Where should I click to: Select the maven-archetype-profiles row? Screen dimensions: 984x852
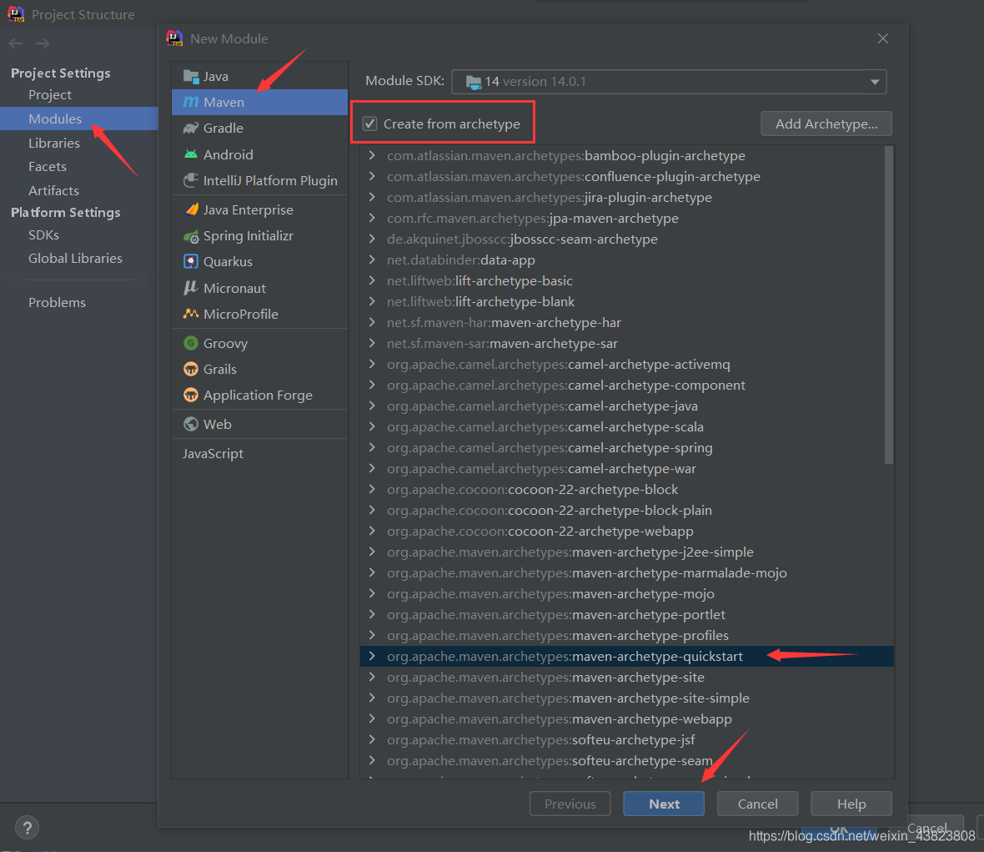(x=627, y=635)
